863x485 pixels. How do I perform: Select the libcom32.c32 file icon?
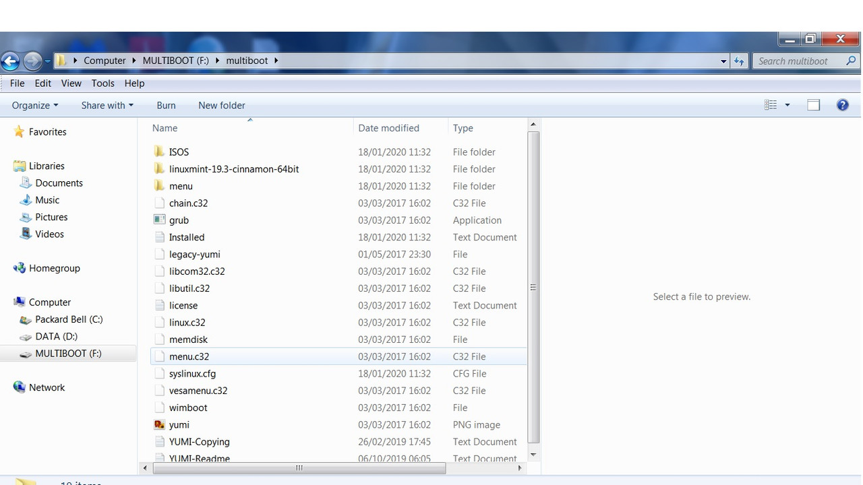pos(159,271)
